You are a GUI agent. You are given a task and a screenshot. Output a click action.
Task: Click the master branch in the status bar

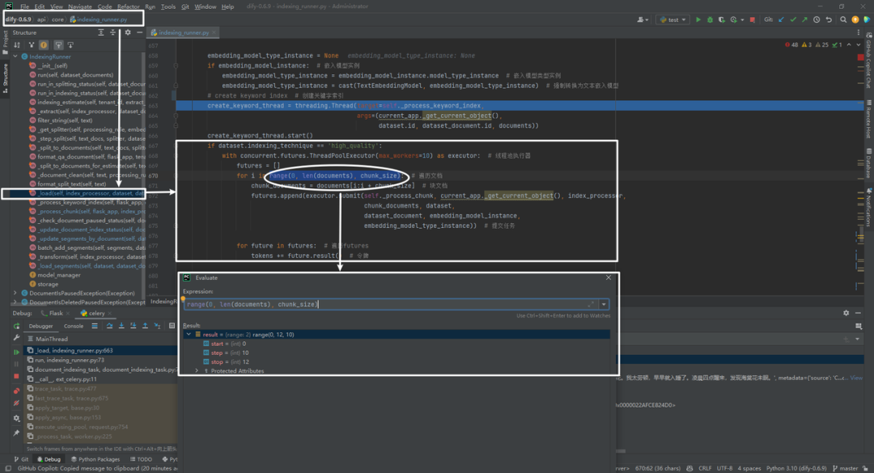point(845,468)
